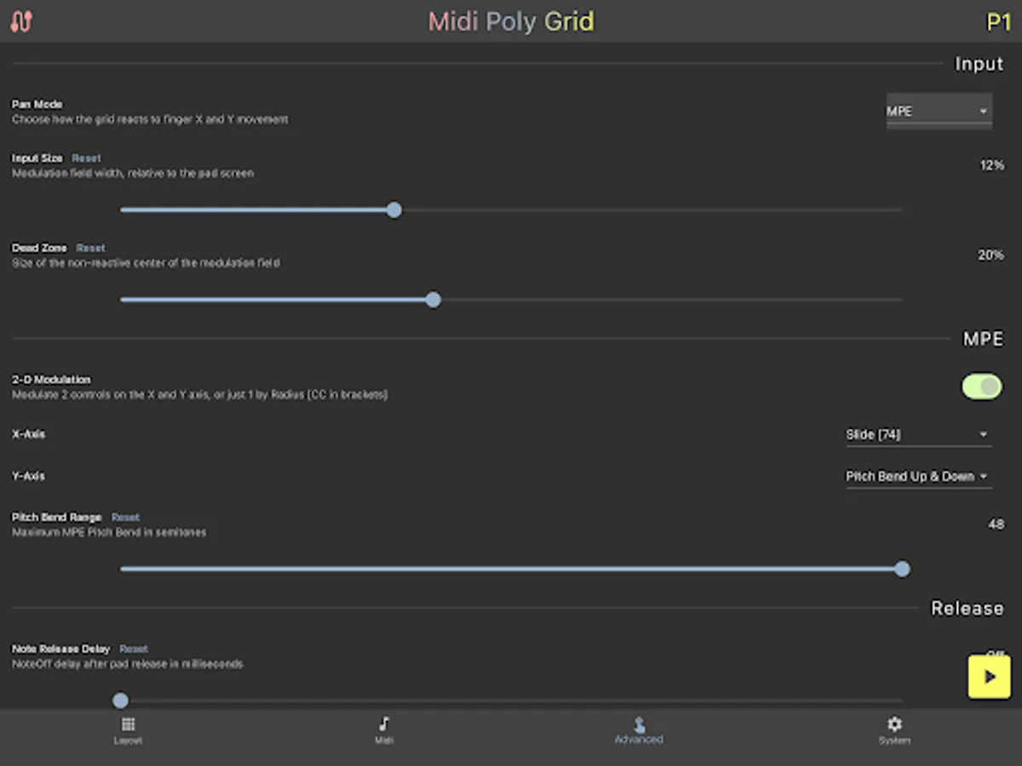Reset the Note Release Delay

point(134,649)
